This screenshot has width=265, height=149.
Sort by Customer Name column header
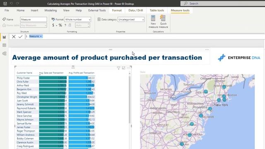point(24,73)
